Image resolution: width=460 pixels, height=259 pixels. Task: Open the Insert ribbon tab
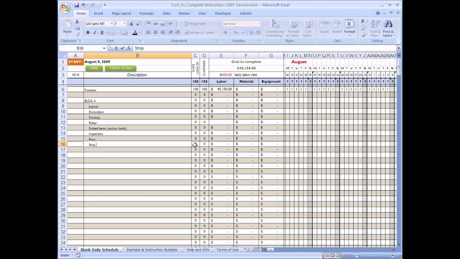coord(98,13)
